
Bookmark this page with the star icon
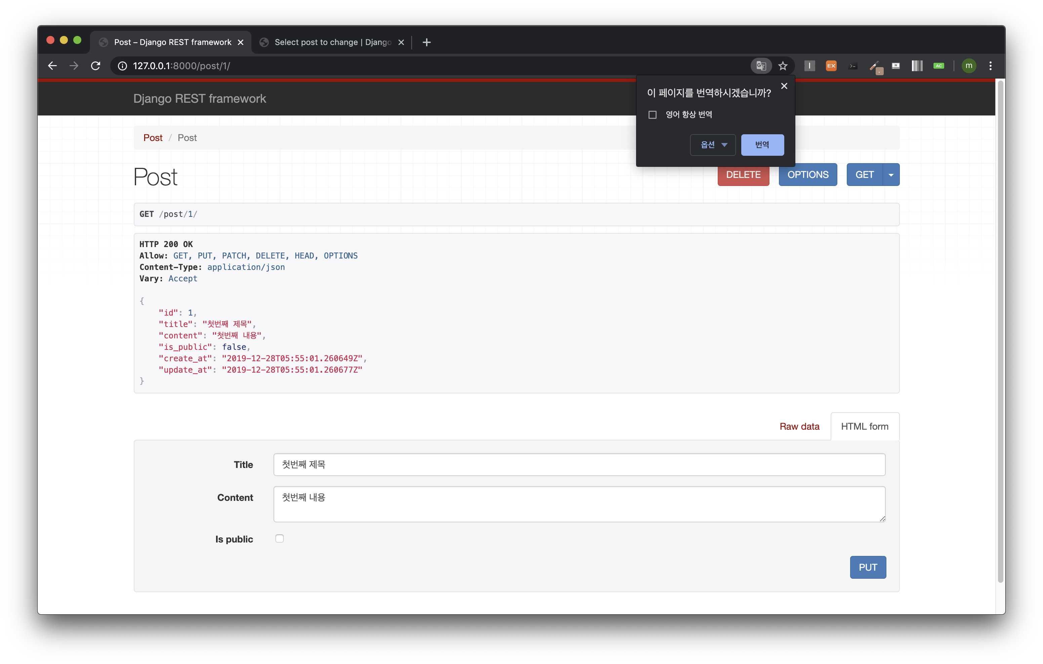pos(783,66)
